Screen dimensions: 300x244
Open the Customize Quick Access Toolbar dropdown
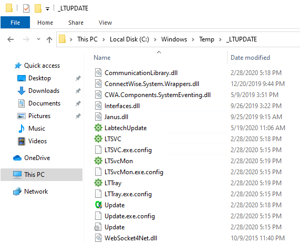point(47,8)
